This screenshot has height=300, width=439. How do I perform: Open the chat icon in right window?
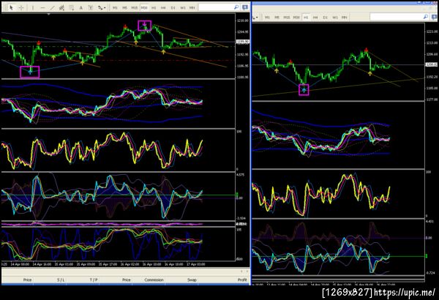434,17
